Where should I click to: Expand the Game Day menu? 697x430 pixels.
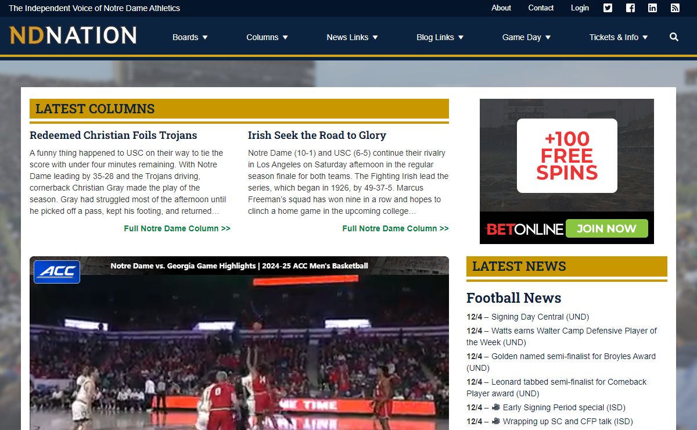pos(526,37)
